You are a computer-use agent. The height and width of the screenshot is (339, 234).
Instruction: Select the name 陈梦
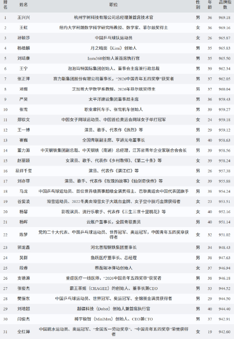23,235
